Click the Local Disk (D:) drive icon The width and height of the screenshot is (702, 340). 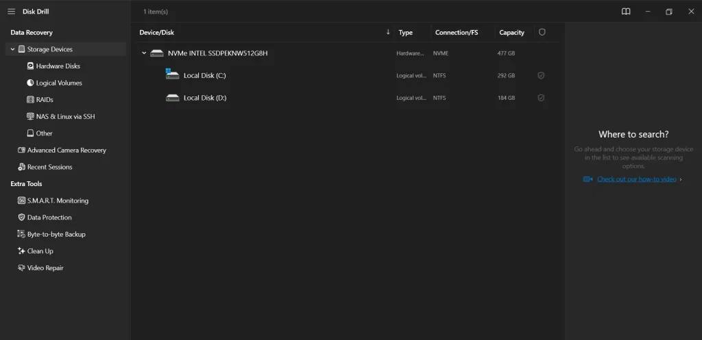(172, 97)
